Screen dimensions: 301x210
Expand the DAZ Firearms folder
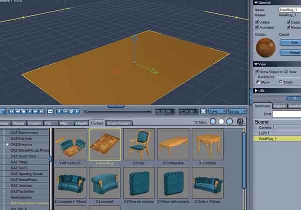[x=8, y=144]
